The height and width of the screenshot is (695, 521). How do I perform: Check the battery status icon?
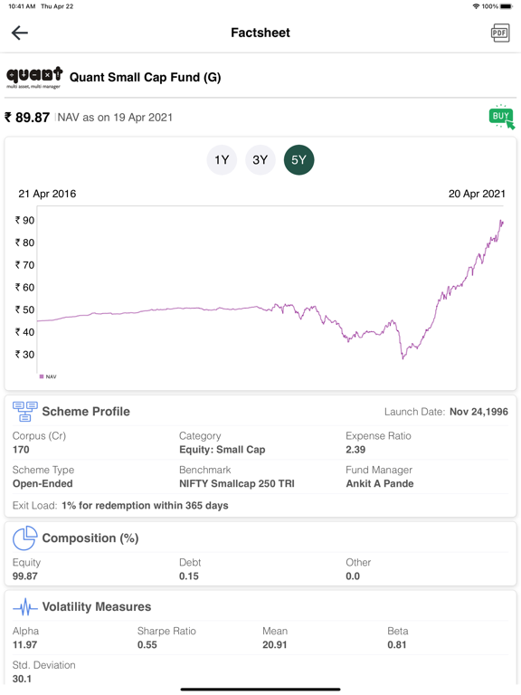[x=507, y=6]
